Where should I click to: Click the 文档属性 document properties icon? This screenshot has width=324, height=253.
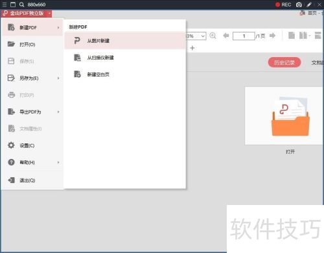[x=11, y=128]
